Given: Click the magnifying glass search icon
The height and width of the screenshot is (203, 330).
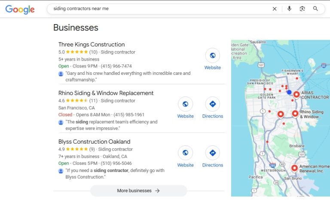Looking at the screenshot, I should (x=315, y=9).
